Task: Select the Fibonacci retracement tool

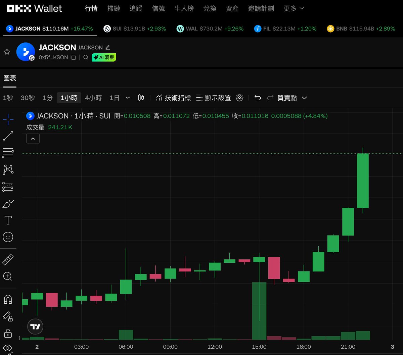Action: tap(8, 153)
